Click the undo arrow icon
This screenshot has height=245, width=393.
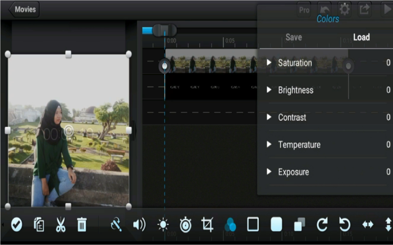[x=324, y=10]
